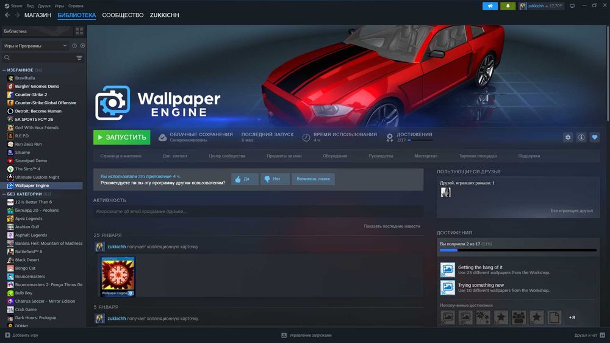Open the green notifications bell
The image size is (610, 343).
coord(508,6)
